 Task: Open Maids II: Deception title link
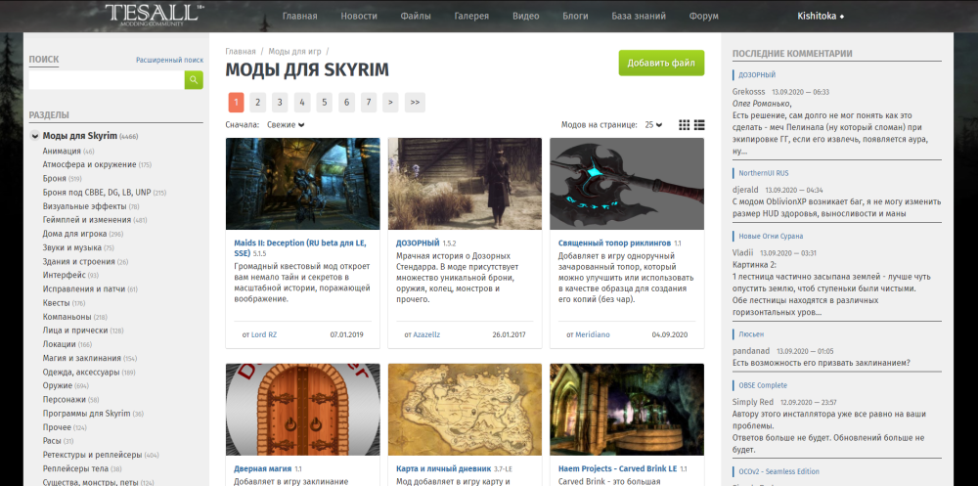300,247
